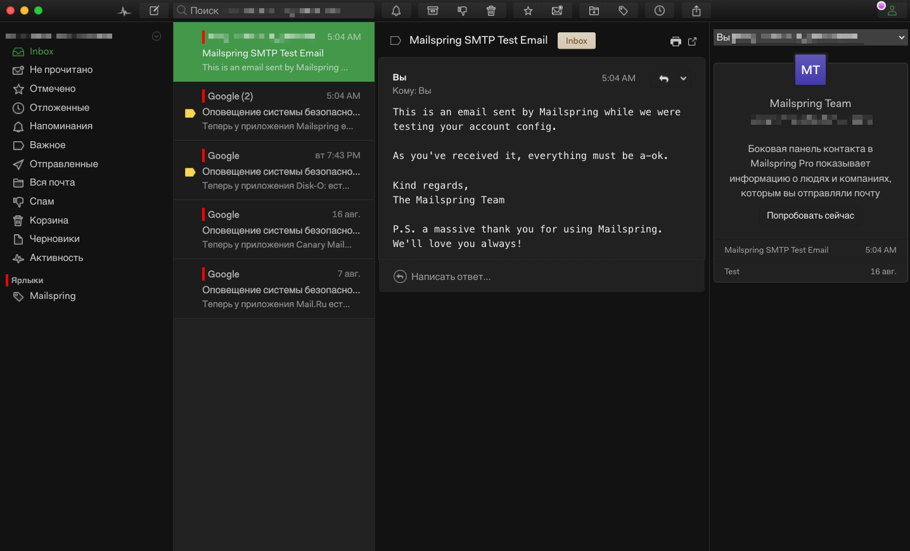Mark as spam with the thumbs-down icon
910x551 pixels.
(462, 11)
